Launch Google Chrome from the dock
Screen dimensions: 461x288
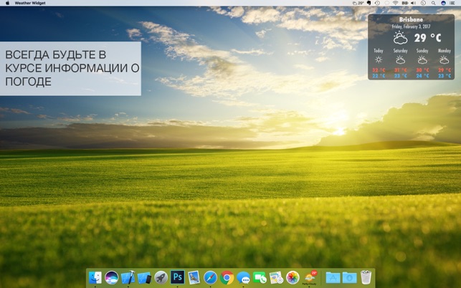tap(227, 277)
